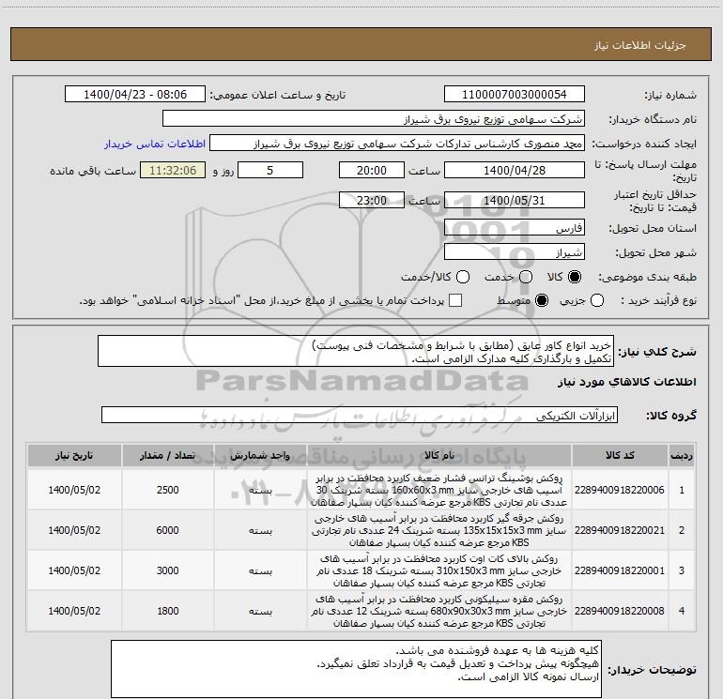Screen dimensions: 723x699
Task: Click need number field 1100007003000054
Action: (x=515, y=95)
